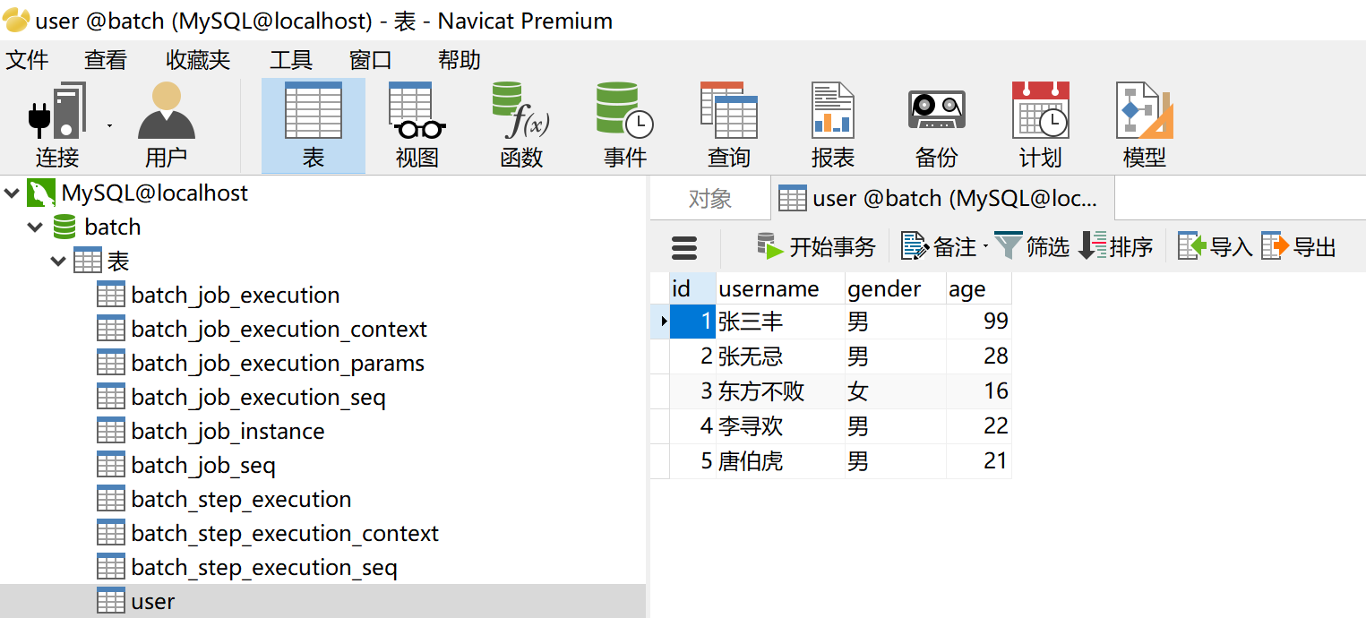Screen dimensions: 1366x618
Task: Click the 筛选 (Filter) button
Action: 1033,246
